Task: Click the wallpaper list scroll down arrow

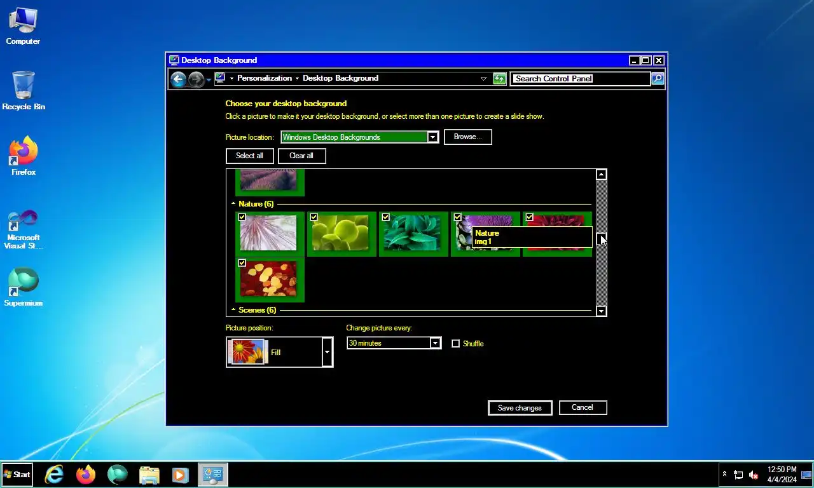Action: point(601,311)
